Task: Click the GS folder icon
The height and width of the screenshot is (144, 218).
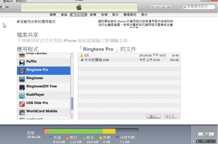Action: pos(82,55)
